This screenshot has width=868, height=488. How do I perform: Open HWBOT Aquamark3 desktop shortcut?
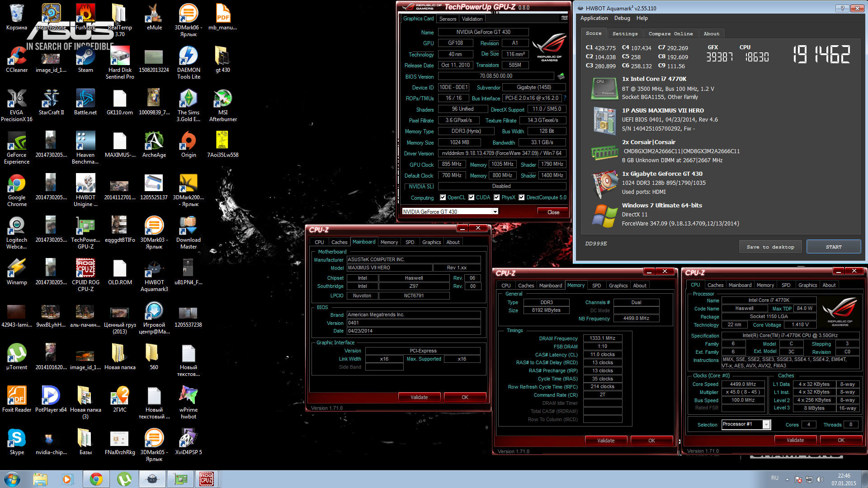[x=154, y=275]
